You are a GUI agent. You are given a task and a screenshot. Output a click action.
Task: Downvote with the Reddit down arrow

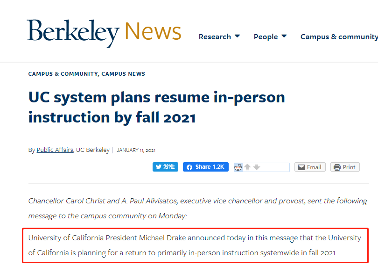click(x=257, y=167)
